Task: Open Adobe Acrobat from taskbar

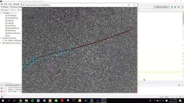Action: point(62,100)
